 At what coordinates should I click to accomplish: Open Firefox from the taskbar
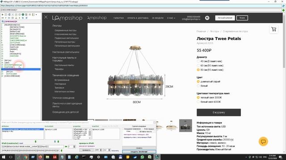[40, 157]
